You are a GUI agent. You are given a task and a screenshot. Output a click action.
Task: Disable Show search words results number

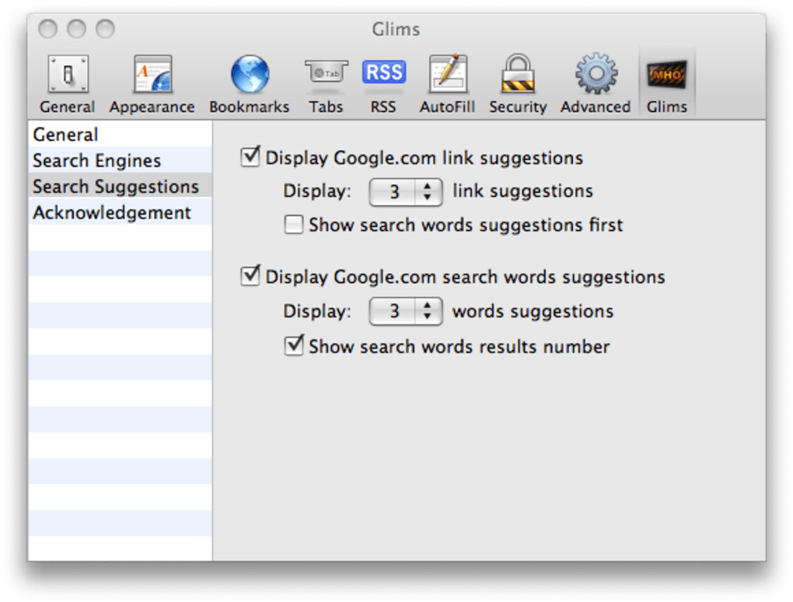coord(293,346)
